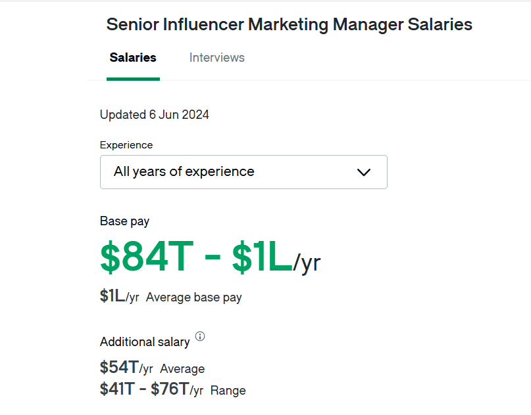Click the Average base pay text
This screenshot has width=531, height=415.
193,297
